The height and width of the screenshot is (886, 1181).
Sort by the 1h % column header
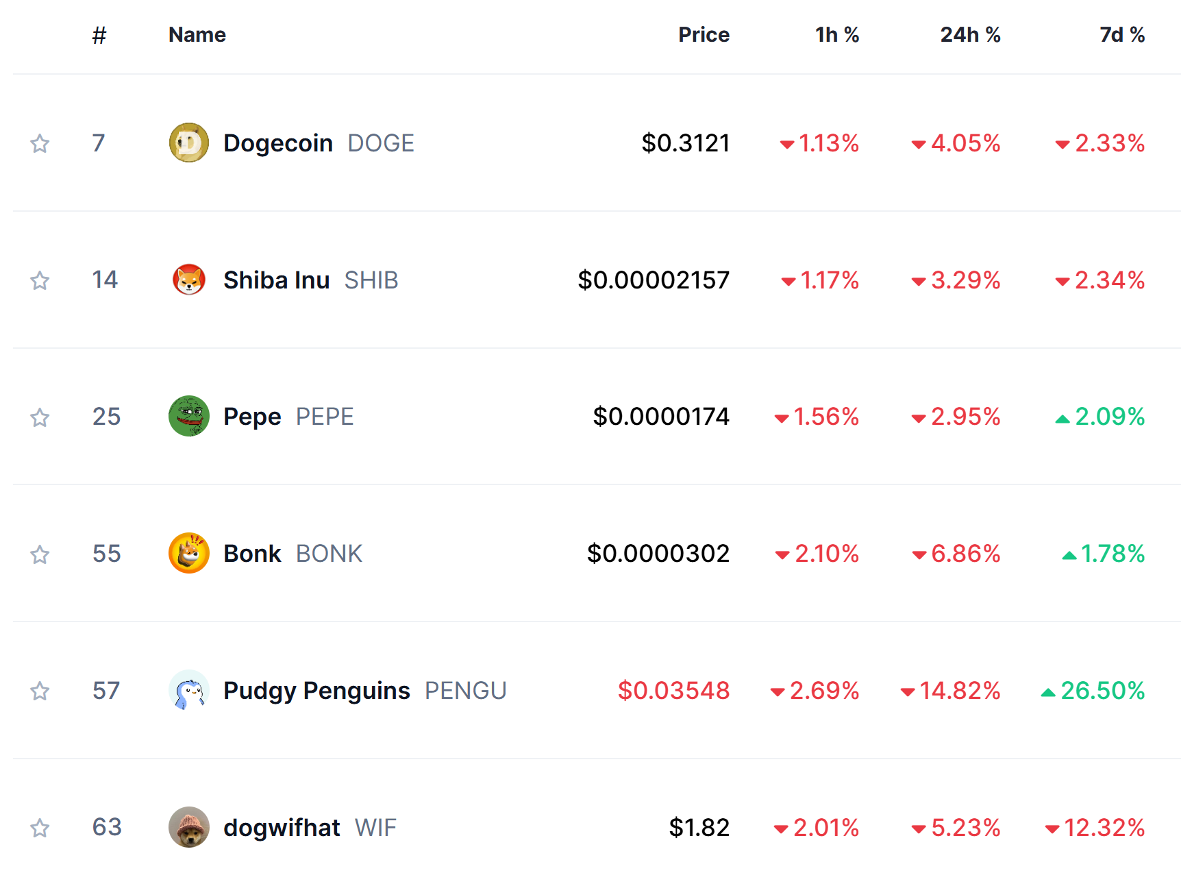[836, 35]
